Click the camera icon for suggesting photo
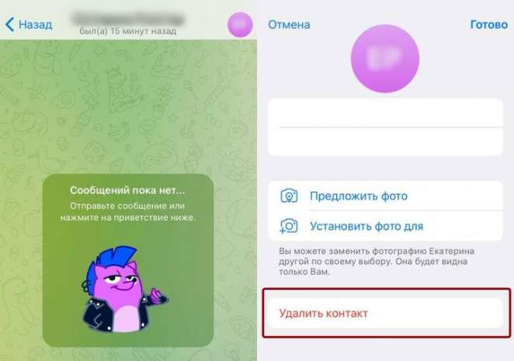514x361 pixels. [289, 196]
